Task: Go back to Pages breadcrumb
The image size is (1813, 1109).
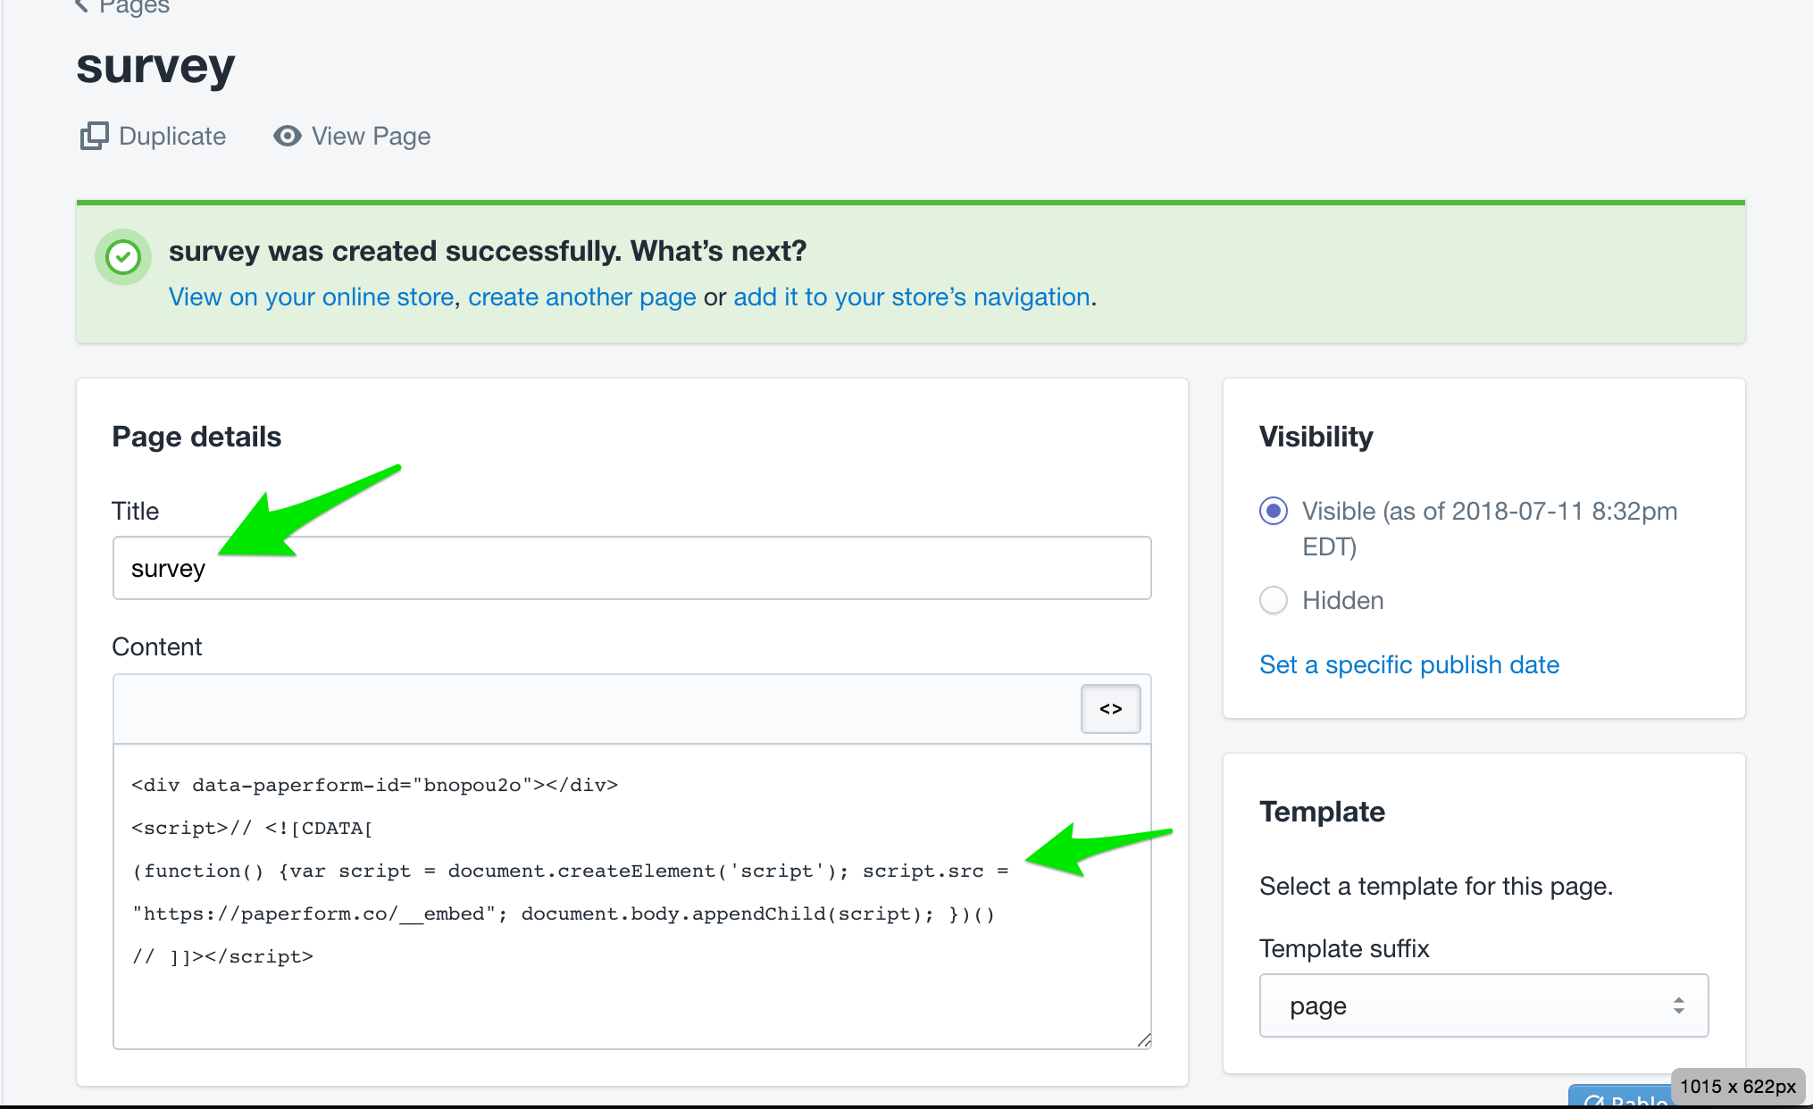Action: click(121, 7)
